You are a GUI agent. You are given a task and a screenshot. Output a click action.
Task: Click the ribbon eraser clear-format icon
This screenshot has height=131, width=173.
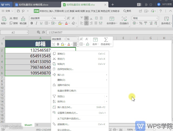(73, 23)
